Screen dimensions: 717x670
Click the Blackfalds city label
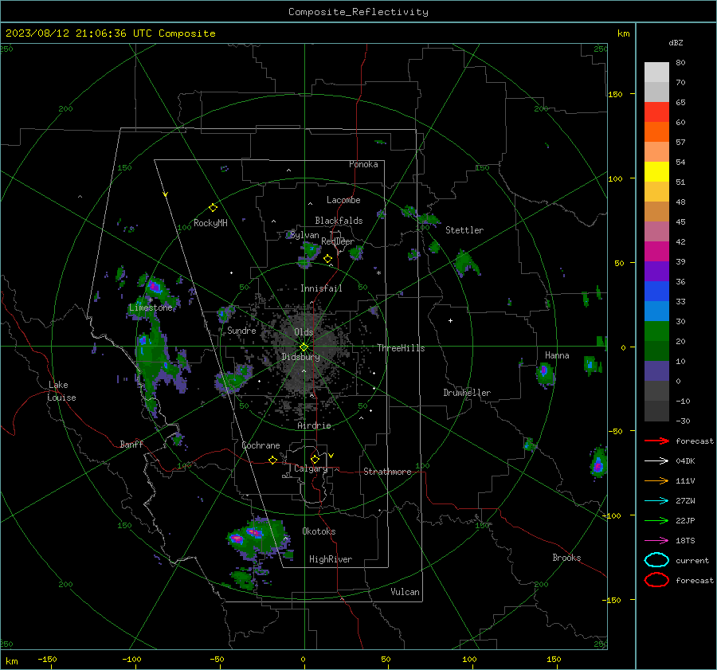[x=339, y=221]
